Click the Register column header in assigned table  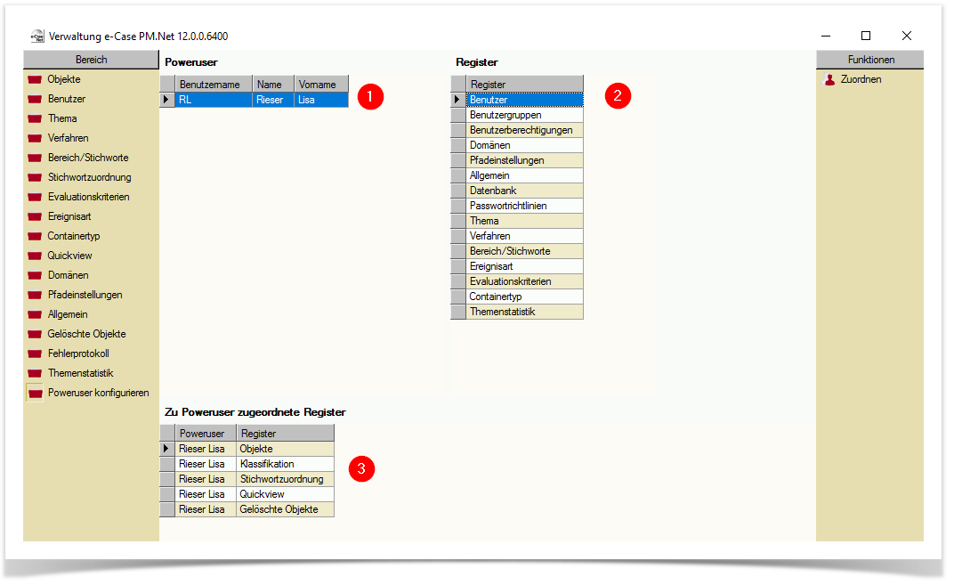285,433
